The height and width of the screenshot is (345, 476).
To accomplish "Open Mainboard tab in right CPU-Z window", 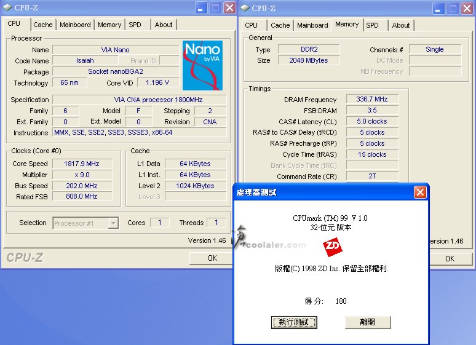I will (x=312, y=25).
